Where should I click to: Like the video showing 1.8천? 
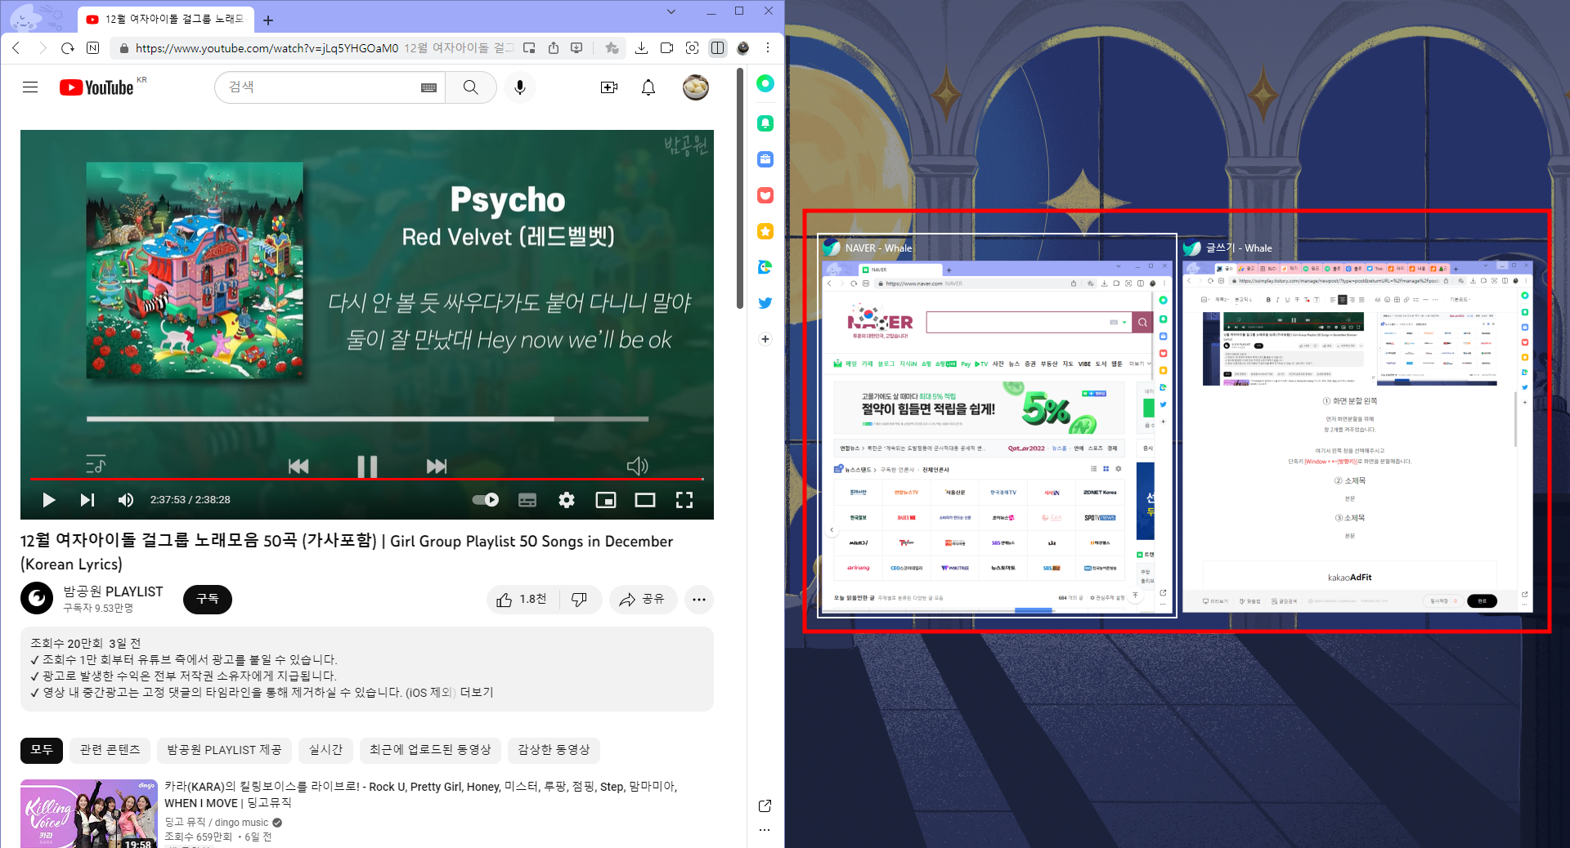[x=523, y=600]
